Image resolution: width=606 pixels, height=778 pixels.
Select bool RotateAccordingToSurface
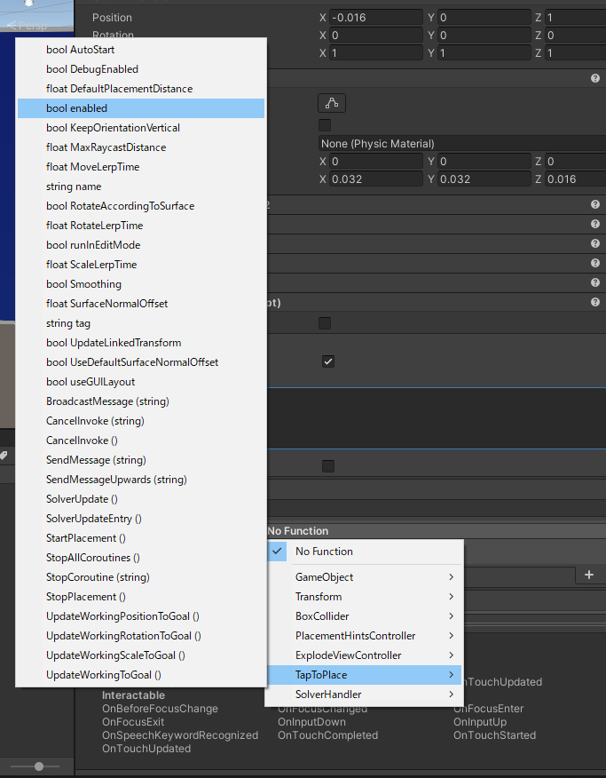click(x=141, y=206)
